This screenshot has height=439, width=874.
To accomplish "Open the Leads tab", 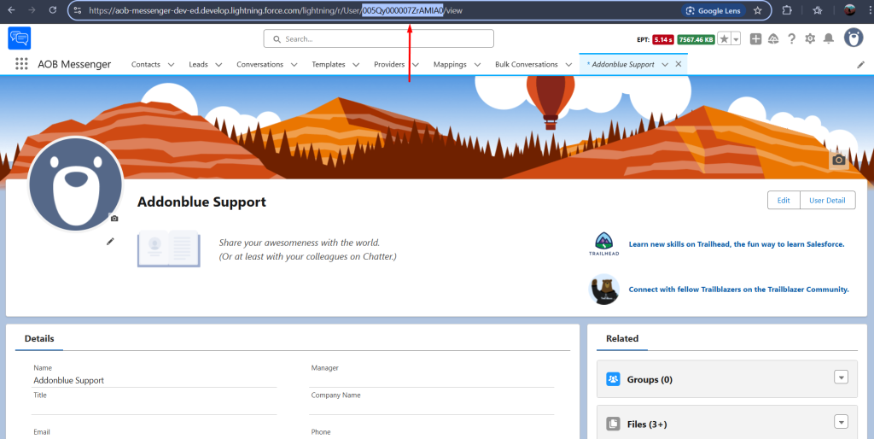I will [x=198, y=65].
